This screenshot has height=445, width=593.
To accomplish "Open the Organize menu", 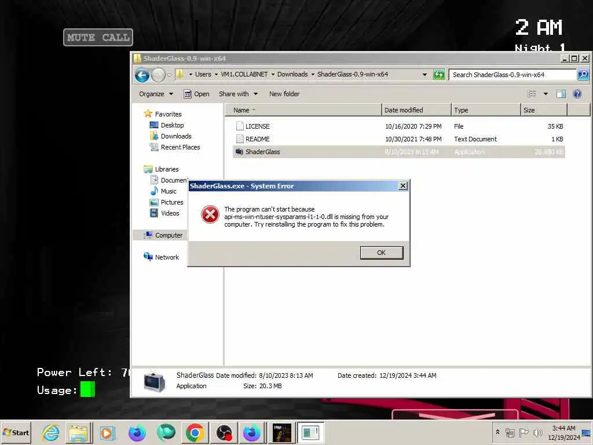I will click(x=156, y=94).
